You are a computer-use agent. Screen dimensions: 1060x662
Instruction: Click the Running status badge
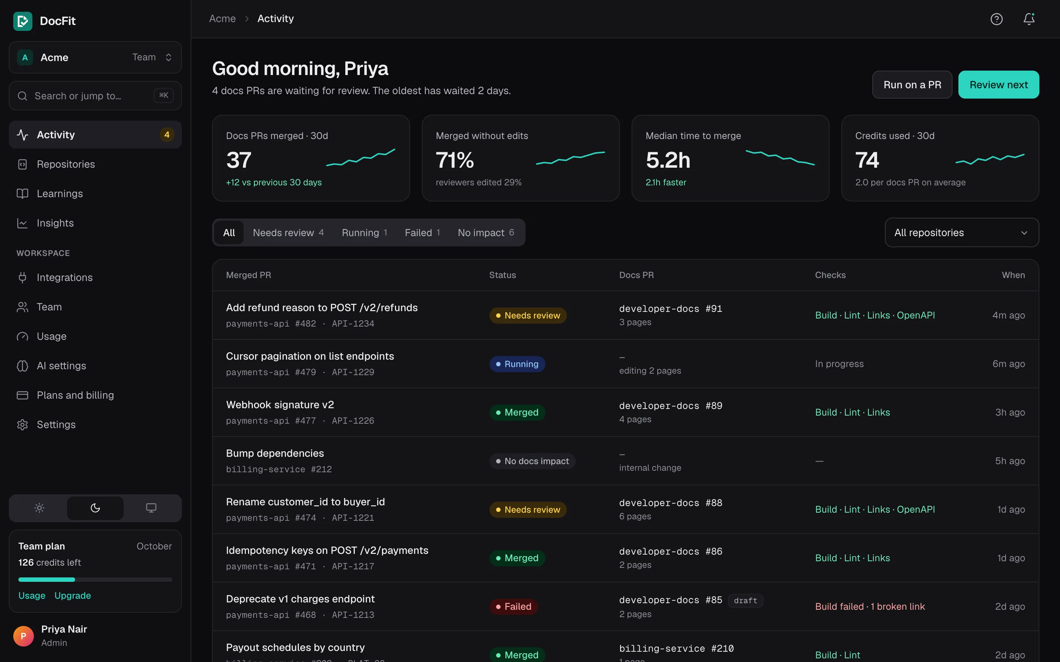click(x=517, y=364)
